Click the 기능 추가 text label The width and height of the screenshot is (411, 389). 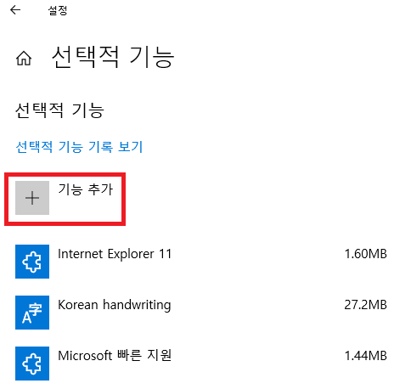pyautogui.click(x=86, y=189)
